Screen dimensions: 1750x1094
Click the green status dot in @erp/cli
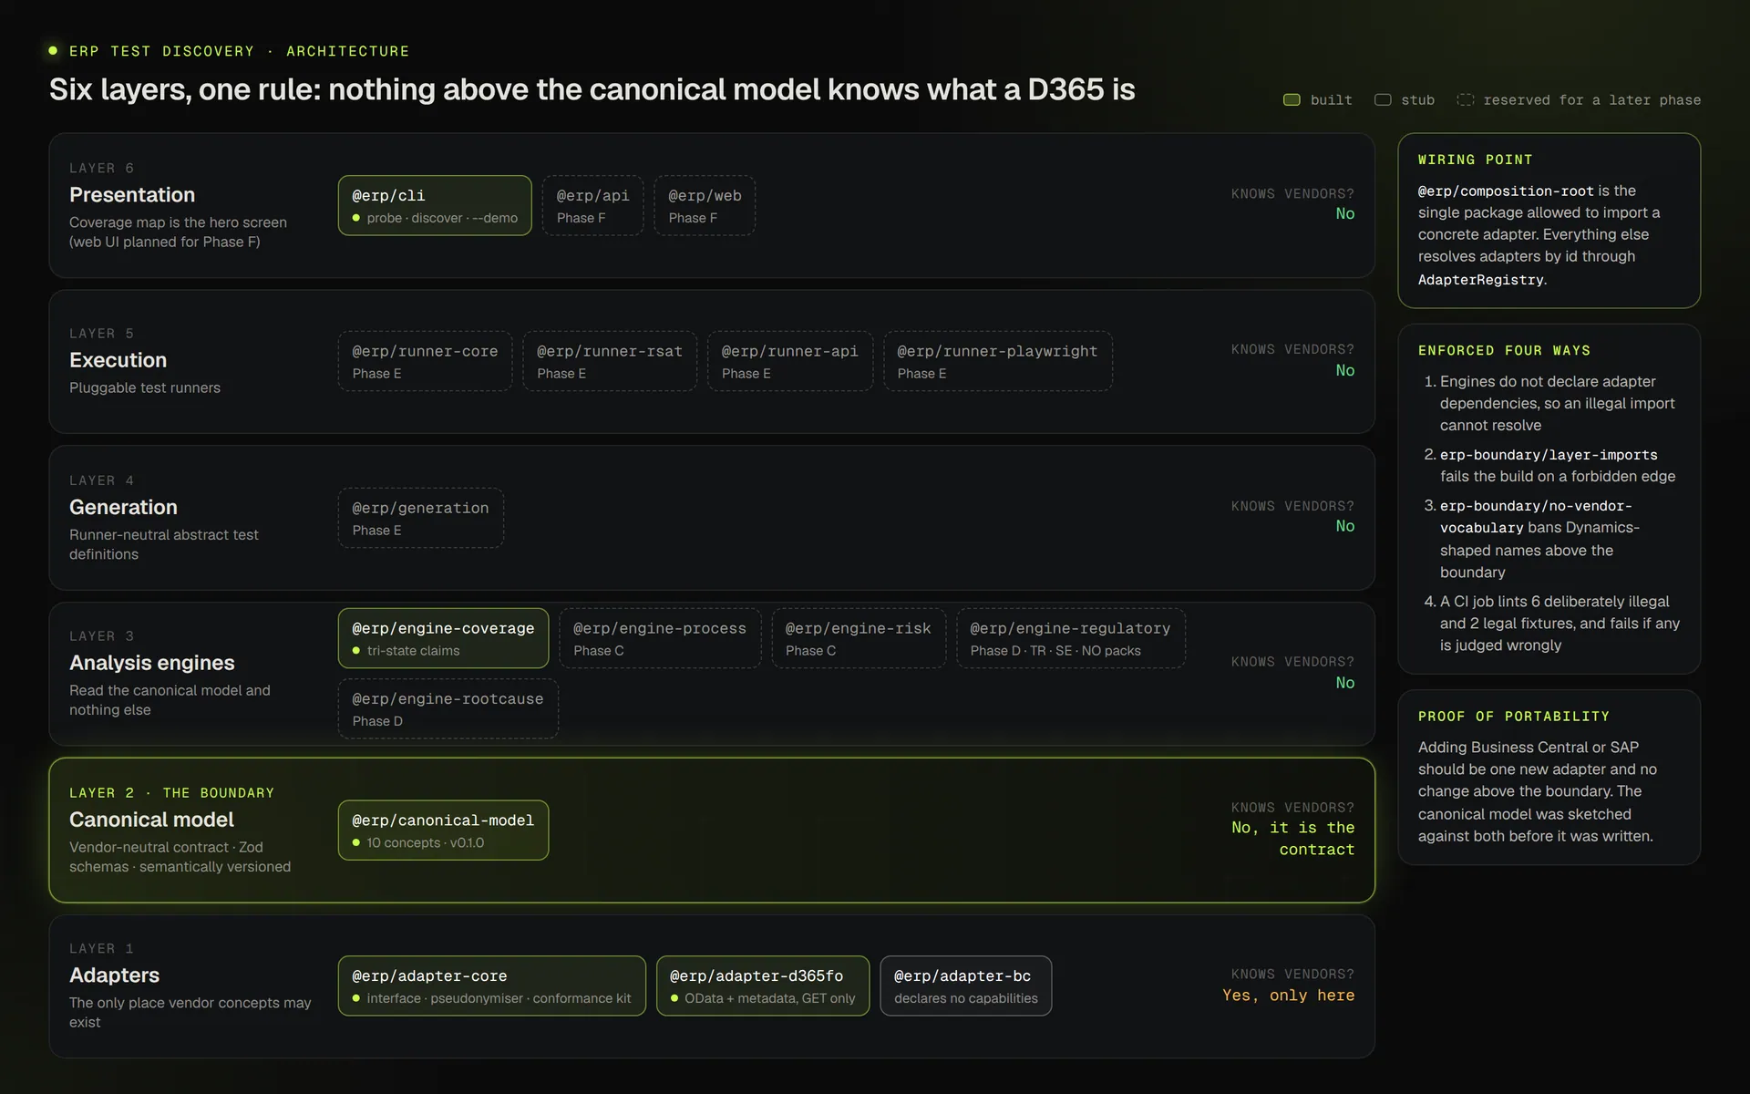356,218
